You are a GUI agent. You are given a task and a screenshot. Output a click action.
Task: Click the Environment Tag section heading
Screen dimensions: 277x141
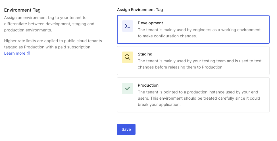tap(22, 10)
